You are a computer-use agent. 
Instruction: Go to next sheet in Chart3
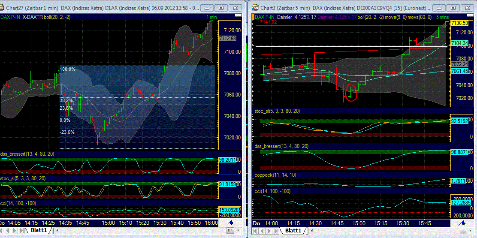point(269,231)
